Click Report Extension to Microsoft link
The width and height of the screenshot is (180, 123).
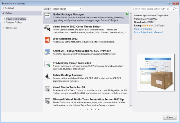point(148,32)
